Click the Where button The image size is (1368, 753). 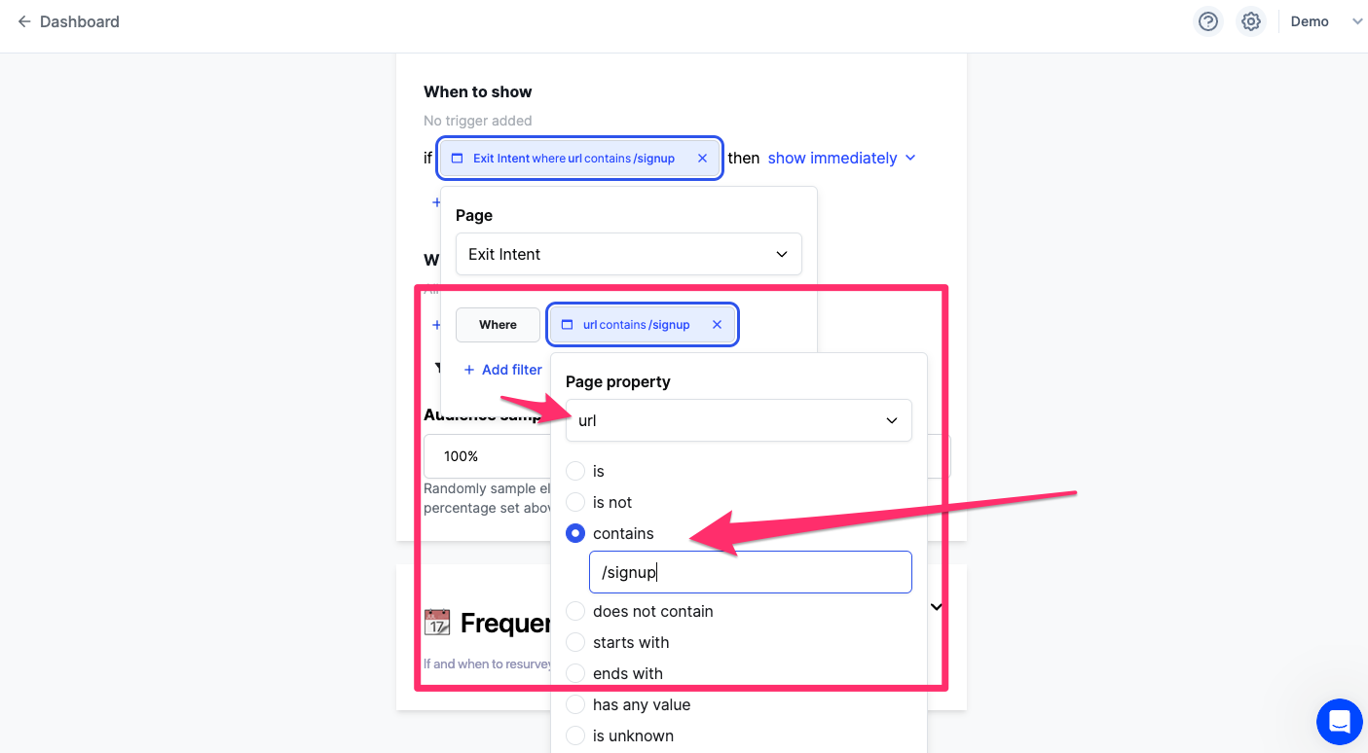[x=498, y=325]
